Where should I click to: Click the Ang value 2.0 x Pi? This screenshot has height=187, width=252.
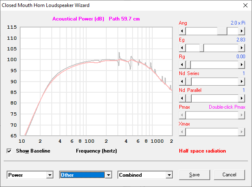pyautogui.click(x=238, y=23)
